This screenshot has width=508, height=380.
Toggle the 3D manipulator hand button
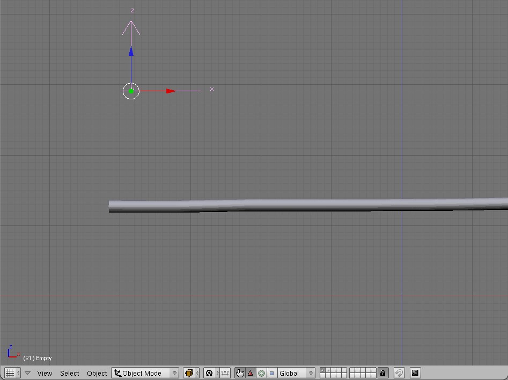[240, 373]
